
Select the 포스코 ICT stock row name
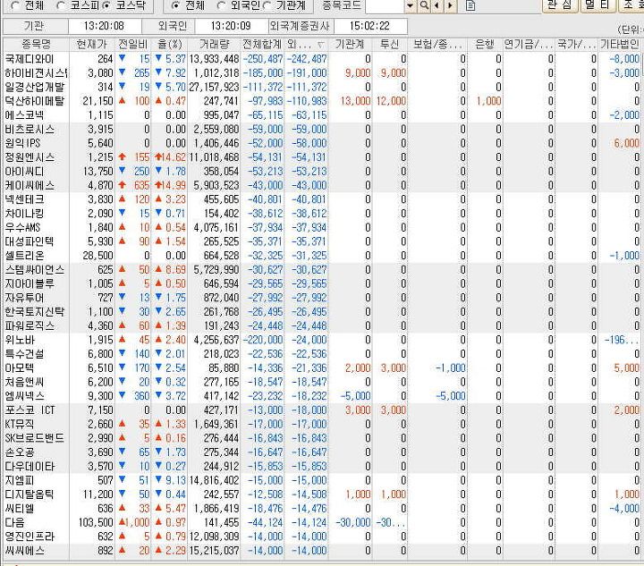coord(30,410)
